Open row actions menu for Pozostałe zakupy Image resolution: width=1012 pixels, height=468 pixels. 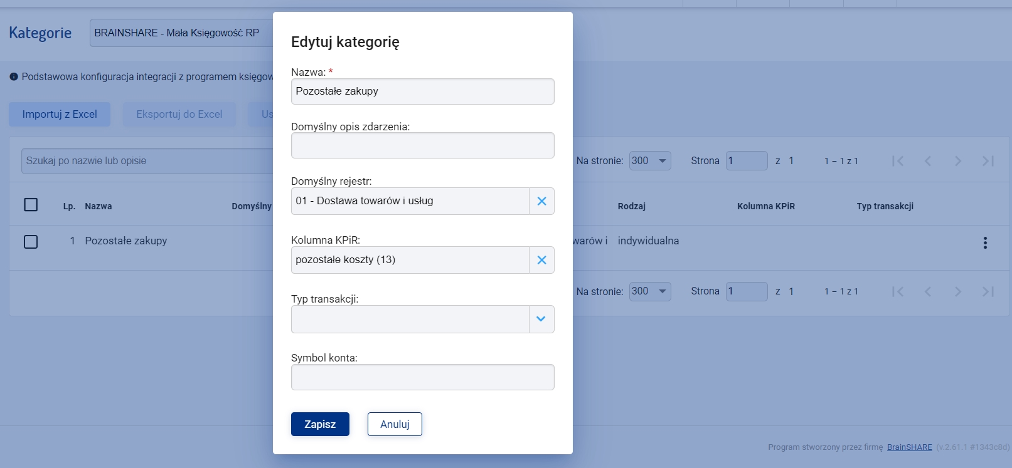985,242
